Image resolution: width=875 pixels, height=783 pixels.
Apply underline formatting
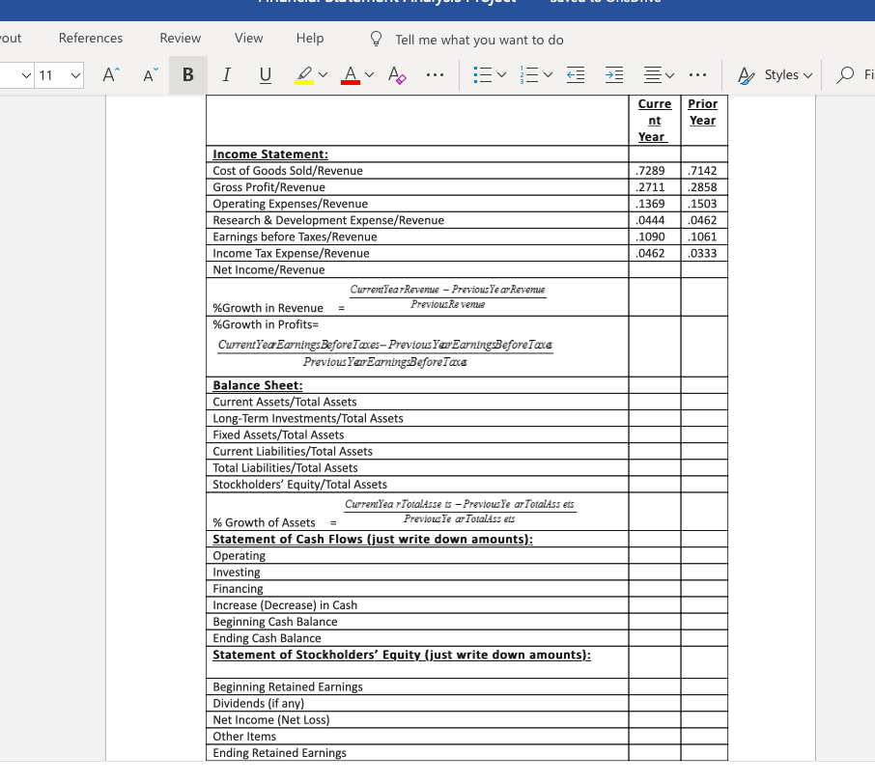click(x=264, y=74)
